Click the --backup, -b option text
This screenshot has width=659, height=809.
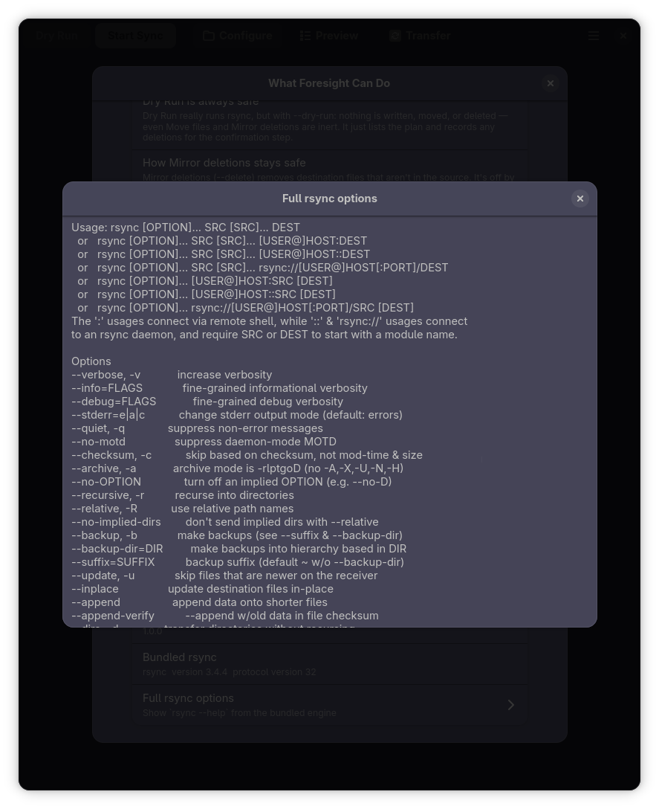click(x=104, y=536)
